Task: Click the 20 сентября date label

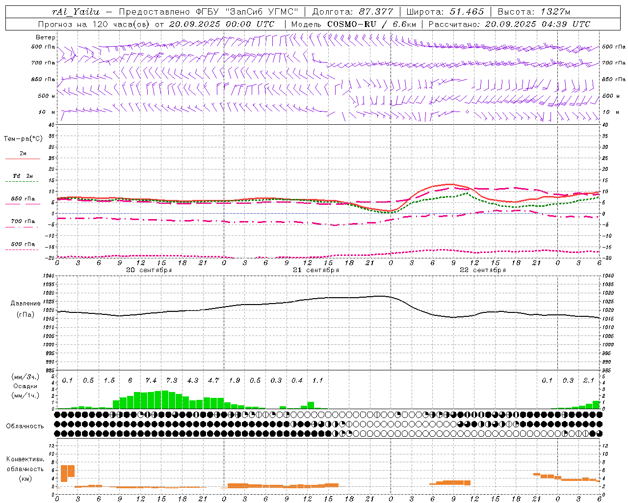Action: tap(149, 270)
